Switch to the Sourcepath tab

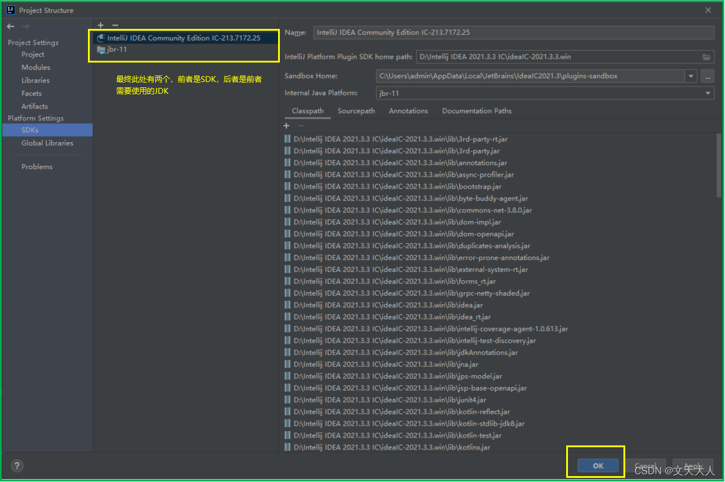point(356,111)
